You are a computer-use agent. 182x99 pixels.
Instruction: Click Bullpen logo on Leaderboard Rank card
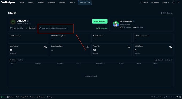tap(87, 47)
